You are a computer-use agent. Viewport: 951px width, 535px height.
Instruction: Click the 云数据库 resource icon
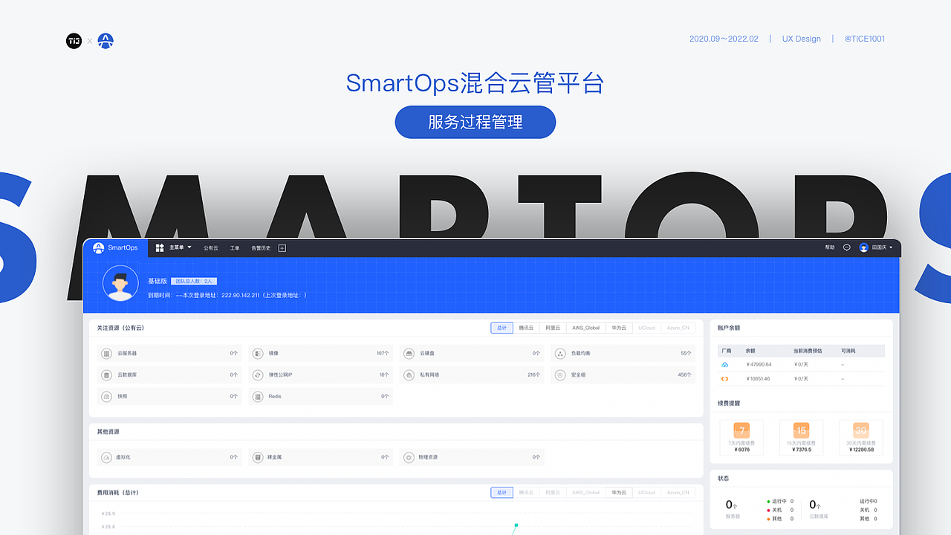(x=107, y=375)
